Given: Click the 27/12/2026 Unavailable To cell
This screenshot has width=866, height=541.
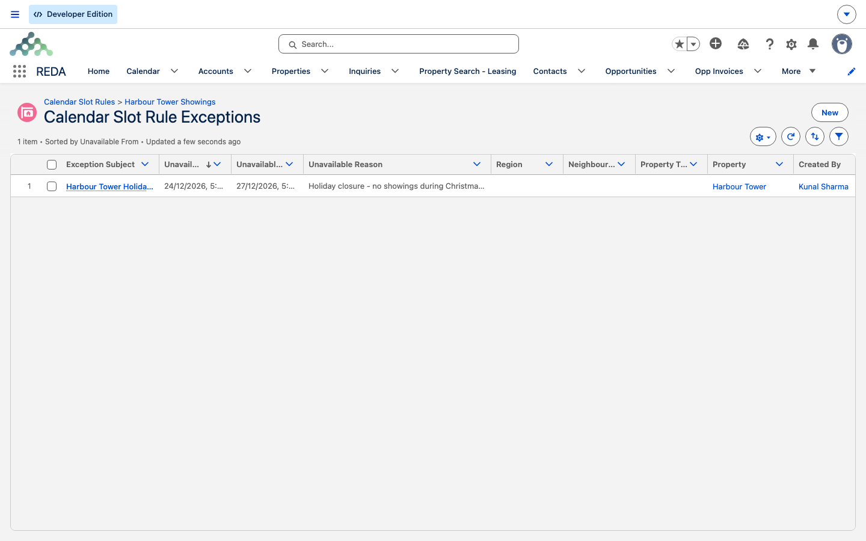Looking at the screenshot, I should click(x=266, y=186).
